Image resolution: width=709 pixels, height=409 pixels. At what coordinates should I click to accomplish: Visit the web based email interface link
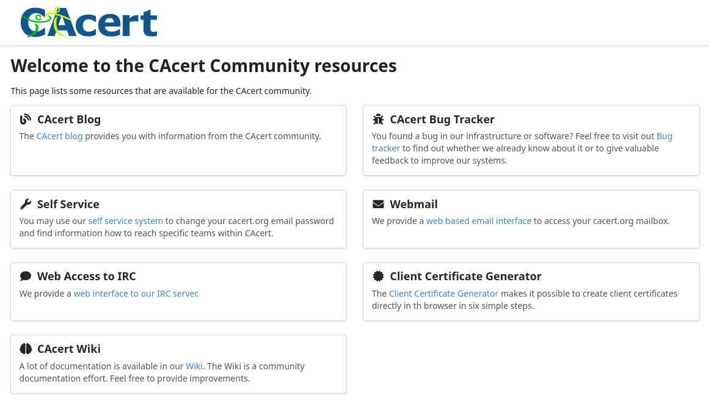coord(478,221)
